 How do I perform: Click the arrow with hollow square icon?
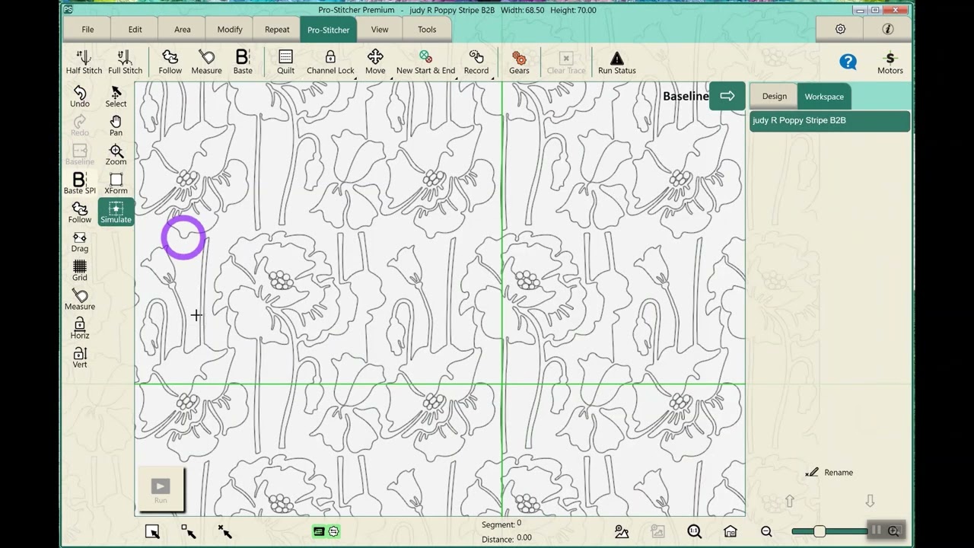pos(189,531)
